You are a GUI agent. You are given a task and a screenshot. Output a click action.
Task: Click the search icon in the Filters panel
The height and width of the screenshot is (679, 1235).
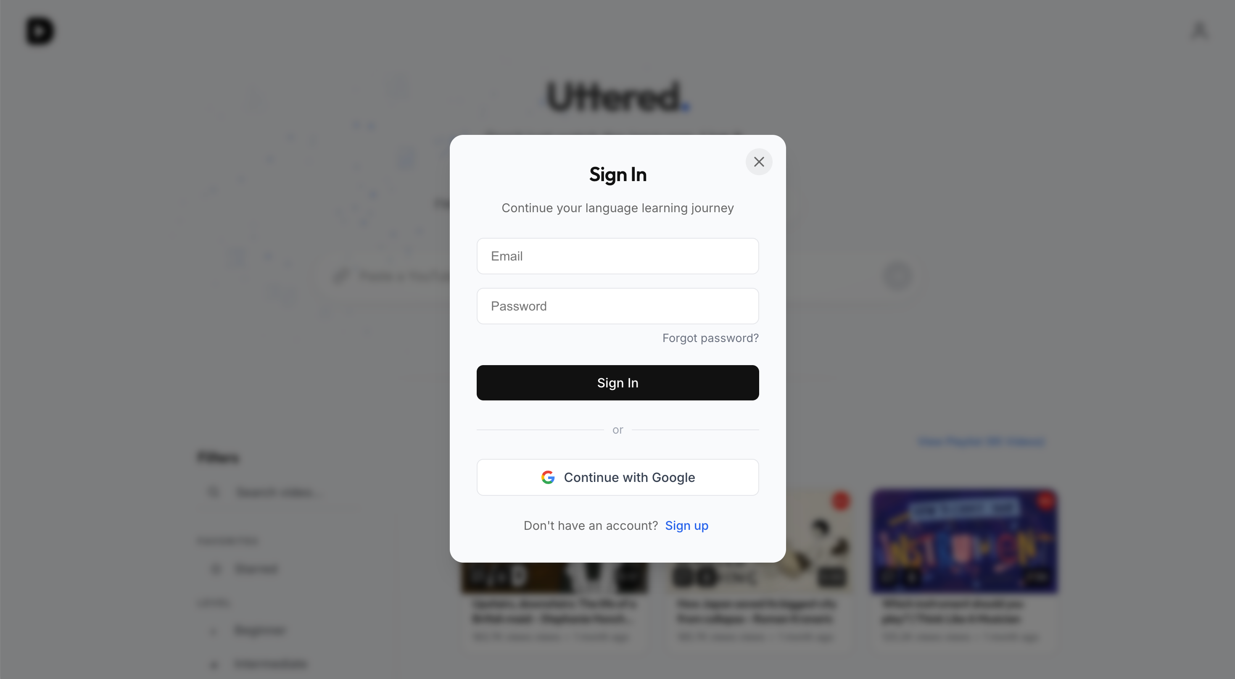pos(214,492)
